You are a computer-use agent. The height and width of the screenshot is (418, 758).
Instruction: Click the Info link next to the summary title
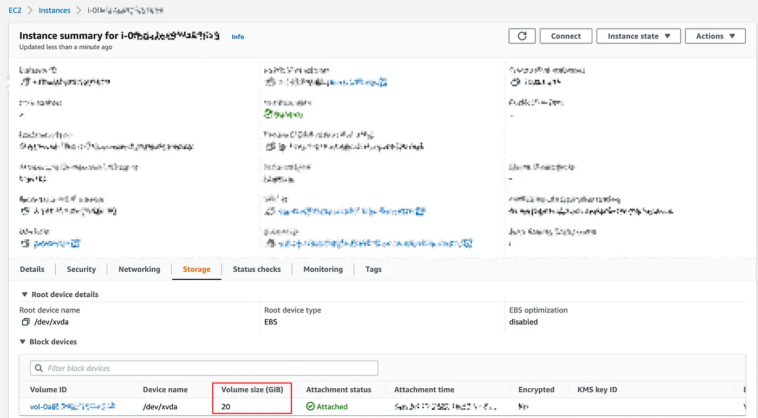tap(237, 36)
